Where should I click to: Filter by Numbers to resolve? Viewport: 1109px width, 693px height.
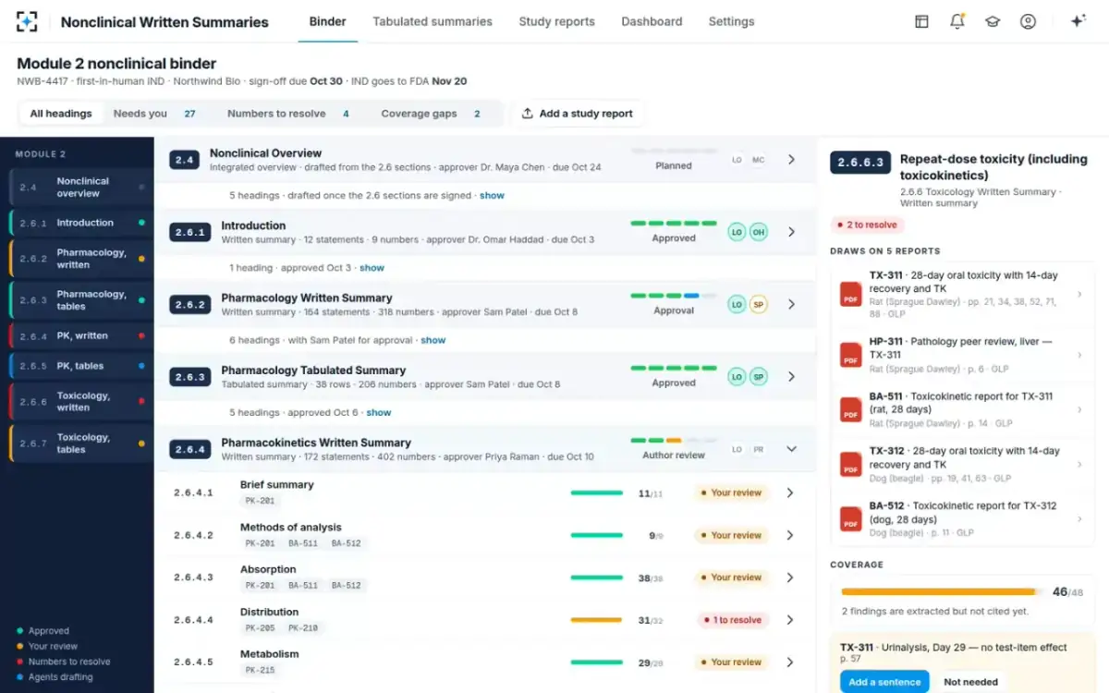(288, 114)
